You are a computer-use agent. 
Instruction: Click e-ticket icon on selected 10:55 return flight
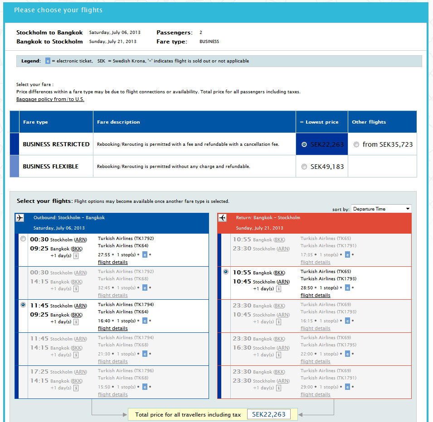[348, 288]
